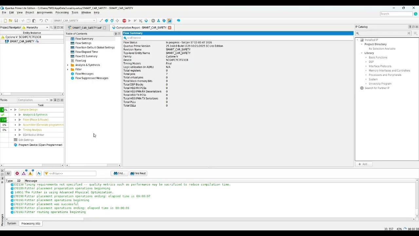The image size is (419, 236).
Task: Close the Compilation Report tab
Action: (170, 28)
